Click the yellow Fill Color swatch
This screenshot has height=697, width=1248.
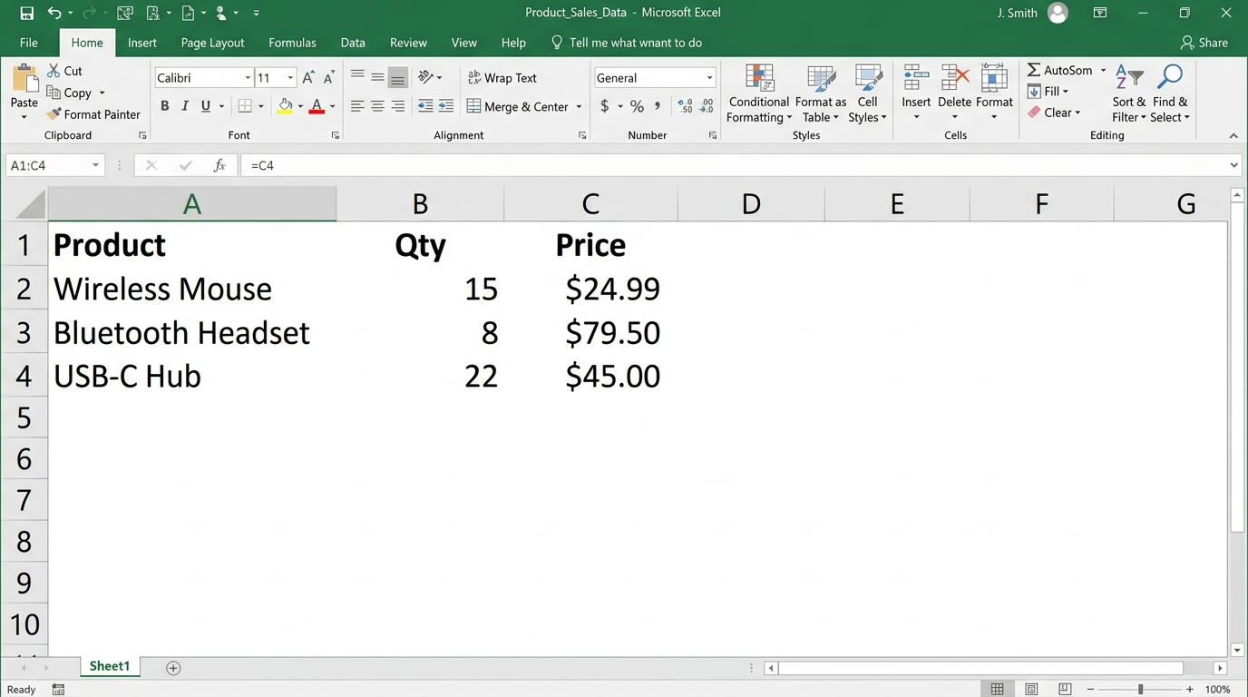[x=286, y=106]
